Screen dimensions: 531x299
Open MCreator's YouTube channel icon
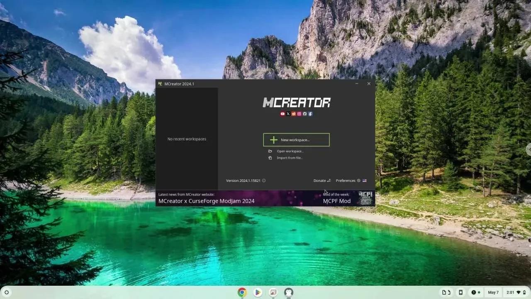283,114
